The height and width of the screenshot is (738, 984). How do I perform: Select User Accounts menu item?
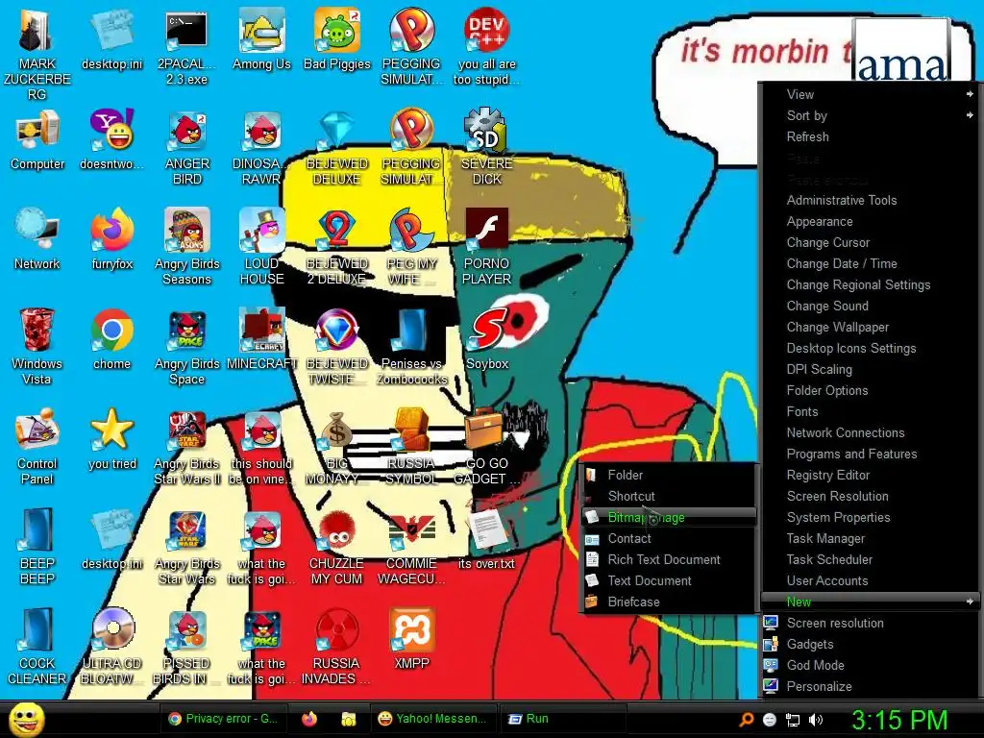pos(869,580)
